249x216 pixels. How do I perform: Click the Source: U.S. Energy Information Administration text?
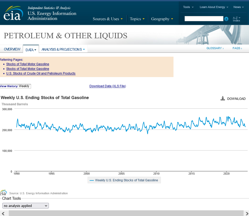coord(39,193)
